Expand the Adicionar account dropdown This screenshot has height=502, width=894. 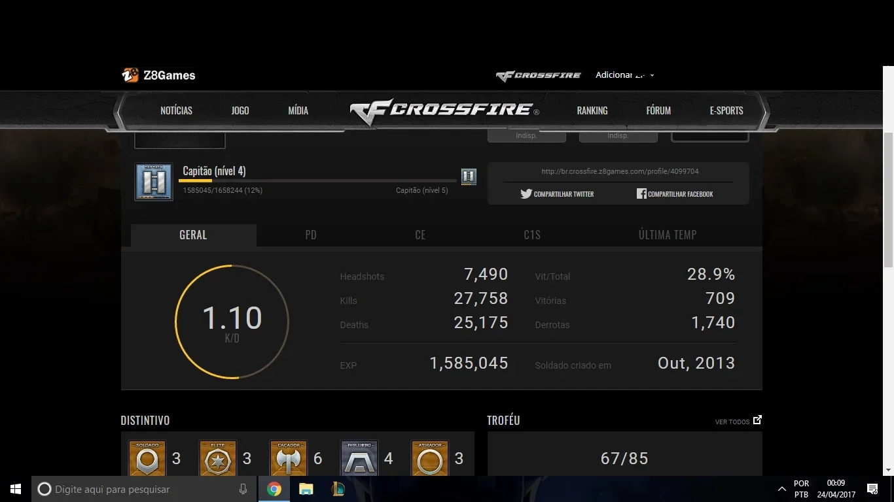coord(624,75)
